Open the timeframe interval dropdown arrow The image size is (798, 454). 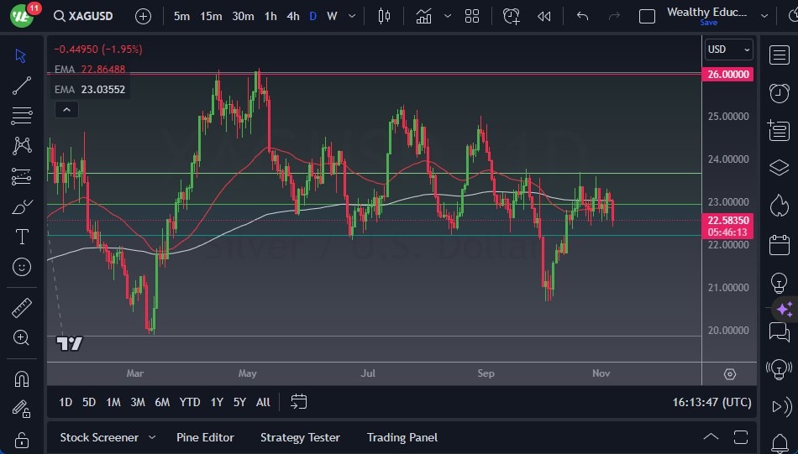point(351,16)
